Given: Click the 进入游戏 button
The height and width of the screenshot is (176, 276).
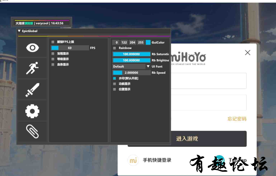Looking at the screenshot, I should 187,139.
